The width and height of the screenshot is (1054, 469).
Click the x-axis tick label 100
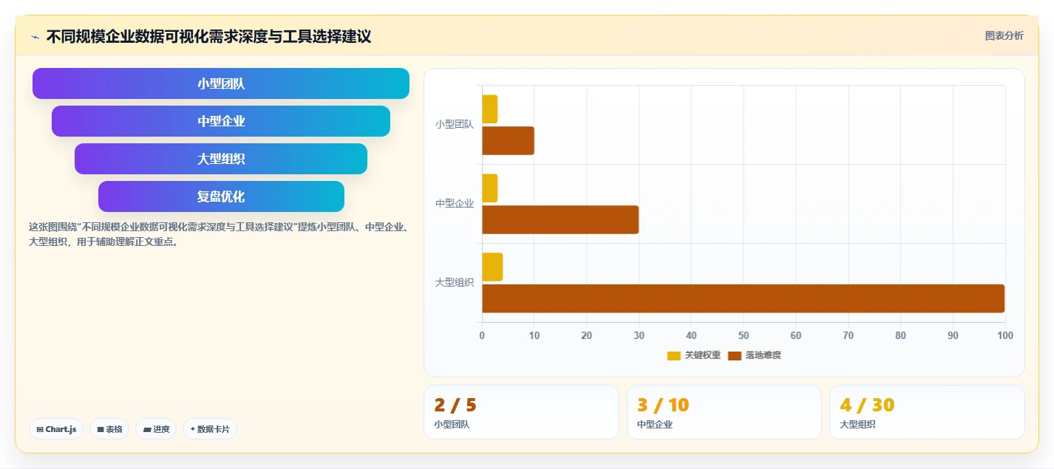[1005, 335]
